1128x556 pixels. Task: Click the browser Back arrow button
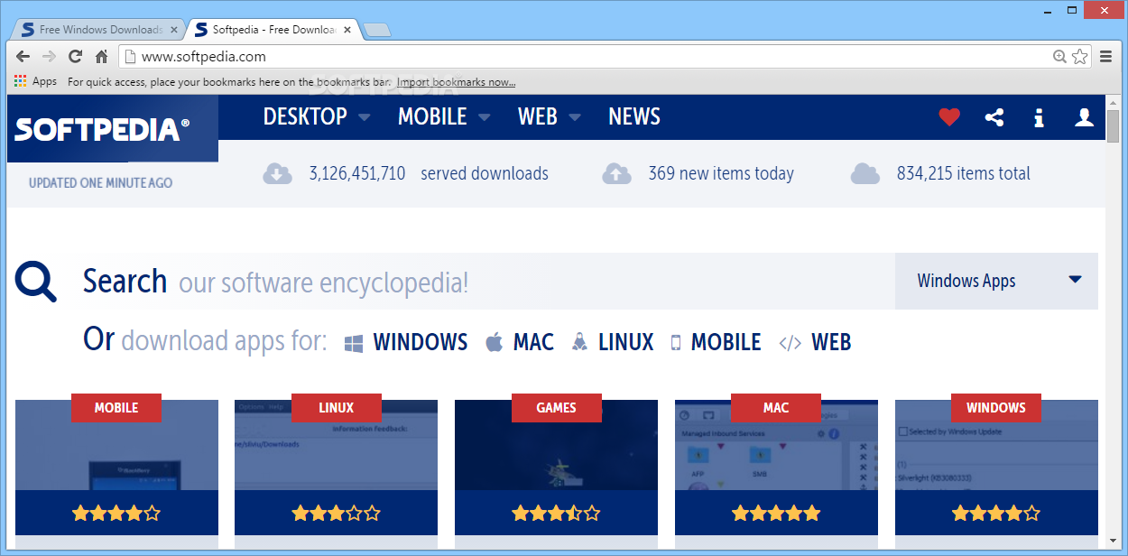(23, 57)
